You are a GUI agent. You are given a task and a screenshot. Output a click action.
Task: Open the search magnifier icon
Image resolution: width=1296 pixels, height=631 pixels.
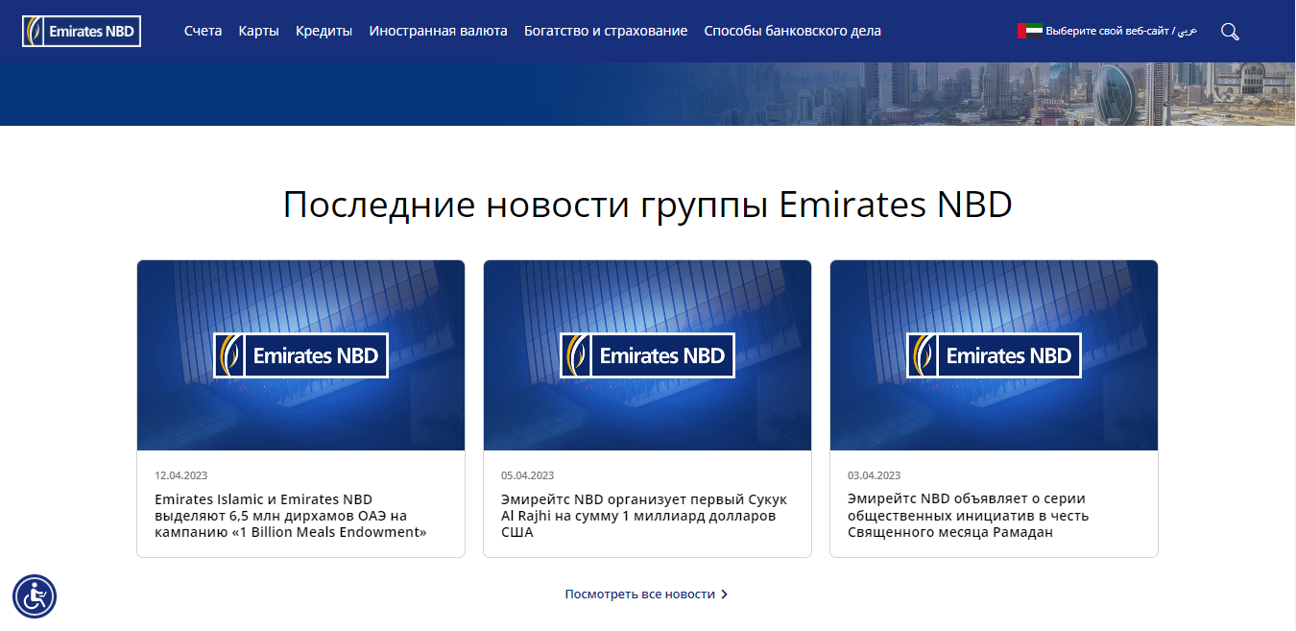(x=1230, y=32)
